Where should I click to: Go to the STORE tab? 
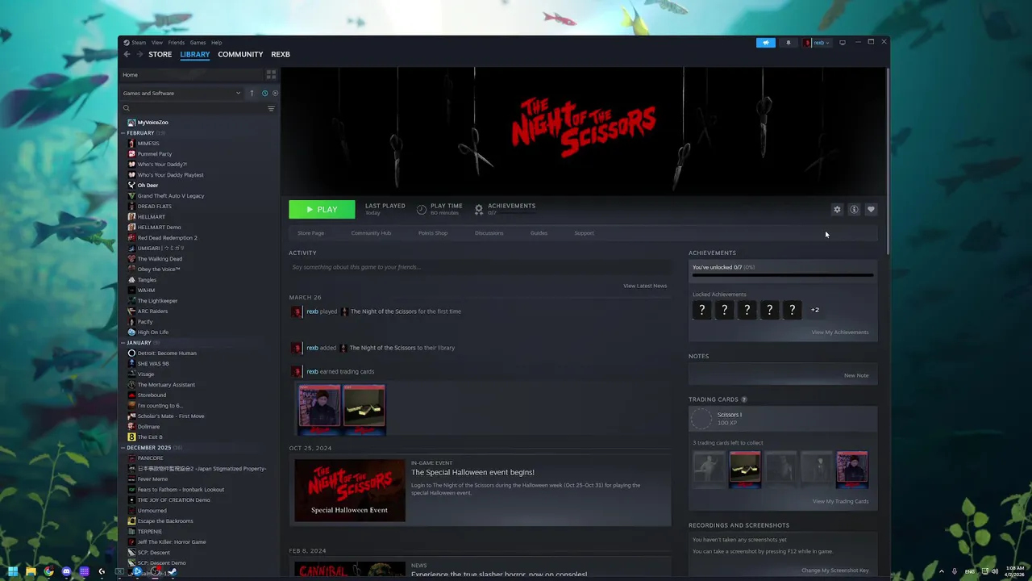[x=160, y=54]
